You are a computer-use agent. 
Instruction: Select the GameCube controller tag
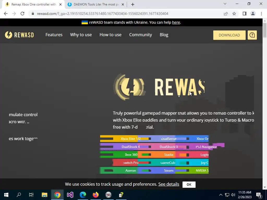[x=168, y=162]
